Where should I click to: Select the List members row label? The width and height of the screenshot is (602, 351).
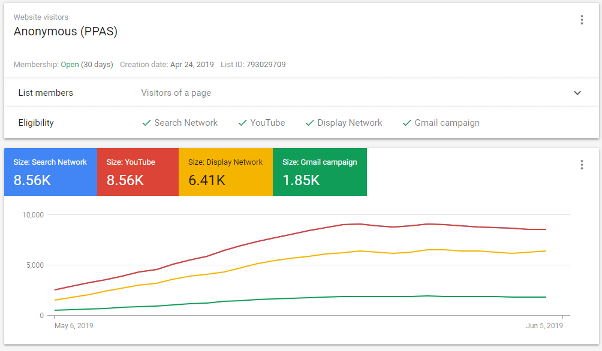pos(46,93)
